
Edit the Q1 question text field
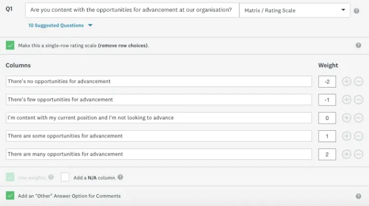132,10
